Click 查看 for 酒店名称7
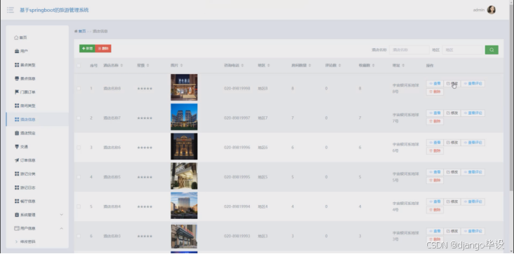Image resolution: width=514 pixels, height=254 pixels. click(x=435, y=113)
